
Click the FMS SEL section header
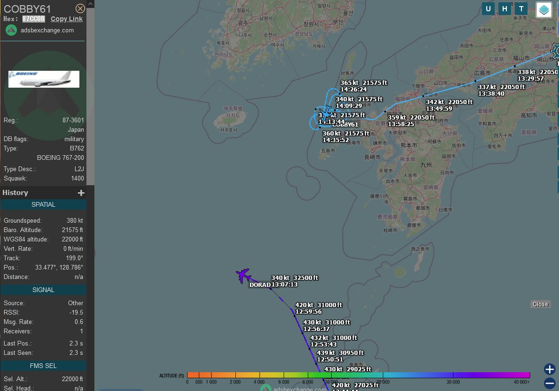coord(43,366)
